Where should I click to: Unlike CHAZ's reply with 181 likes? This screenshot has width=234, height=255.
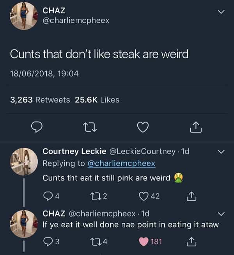144,242
